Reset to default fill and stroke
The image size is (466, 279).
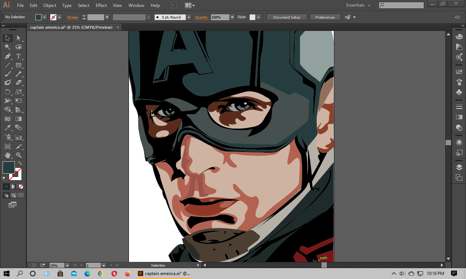[4, 178]
